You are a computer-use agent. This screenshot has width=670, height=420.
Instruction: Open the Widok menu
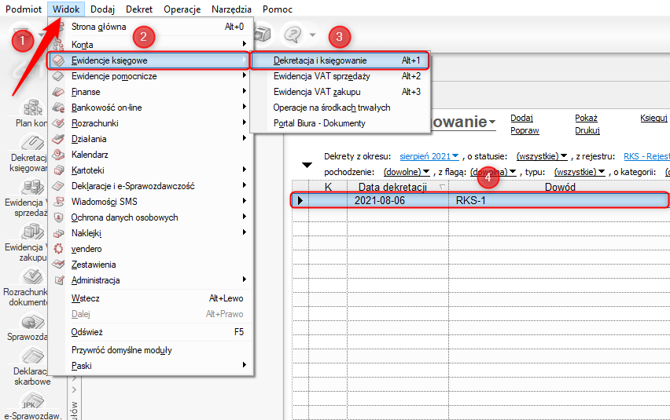(66, 9)
